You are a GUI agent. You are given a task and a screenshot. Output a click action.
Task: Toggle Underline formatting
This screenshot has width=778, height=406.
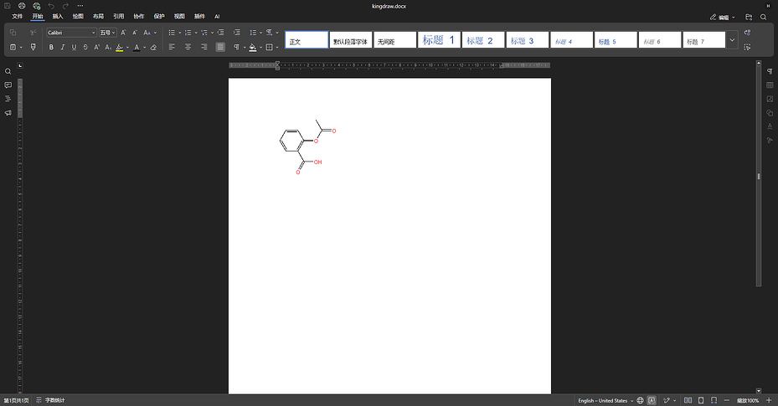click(x=74, y=48)
